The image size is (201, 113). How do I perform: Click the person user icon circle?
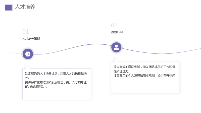click(116, 47)
